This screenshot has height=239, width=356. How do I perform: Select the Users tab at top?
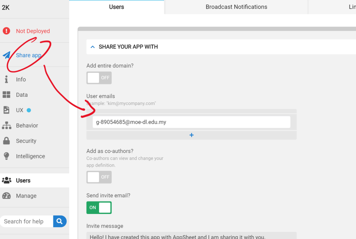(x=116, y=7)
